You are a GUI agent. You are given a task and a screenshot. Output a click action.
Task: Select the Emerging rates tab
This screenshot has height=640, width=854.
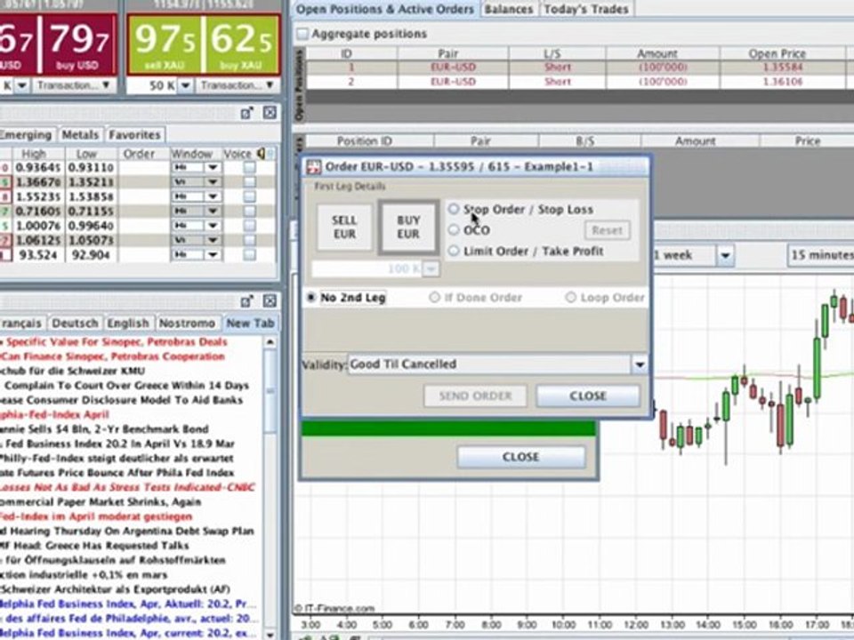point(26,134)
